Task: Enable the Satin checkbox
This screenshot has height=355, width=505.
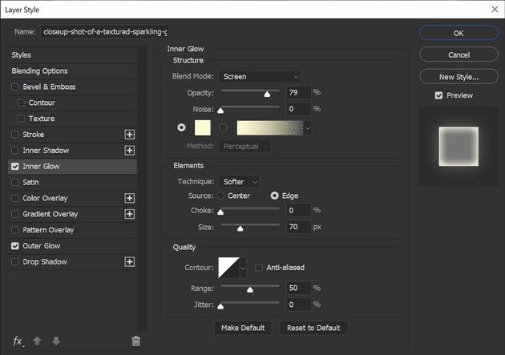Action: [x=14, y=182]
